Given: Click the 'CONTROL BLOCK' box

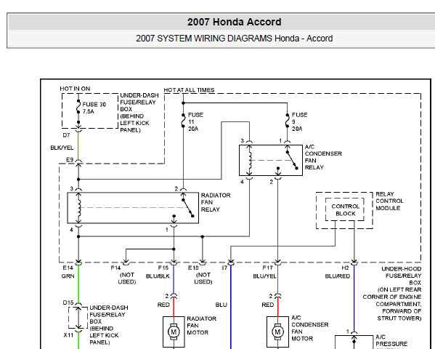Looking at the screenshot, I should click(345, 210).
